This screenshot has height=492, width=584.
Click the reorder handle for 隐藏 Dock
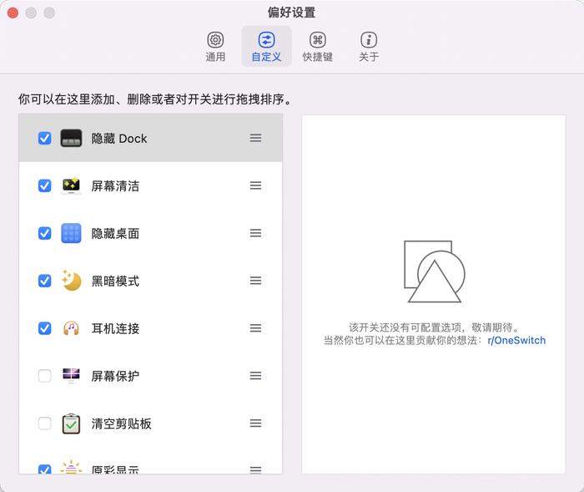(x=255, y=138)
